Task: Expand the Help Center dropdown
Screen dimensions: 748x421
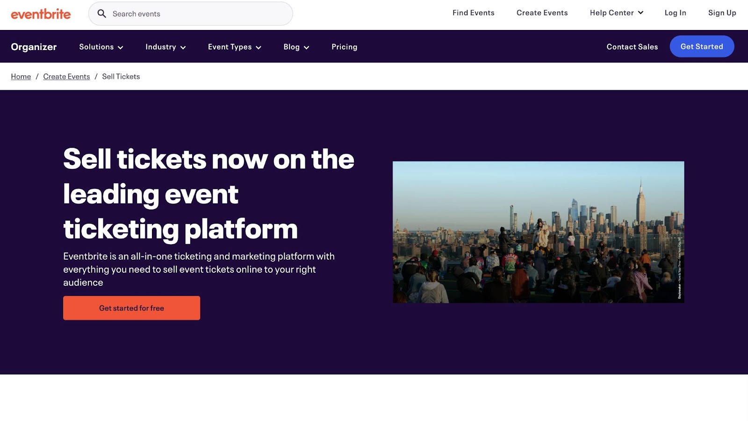Action: 616,13
